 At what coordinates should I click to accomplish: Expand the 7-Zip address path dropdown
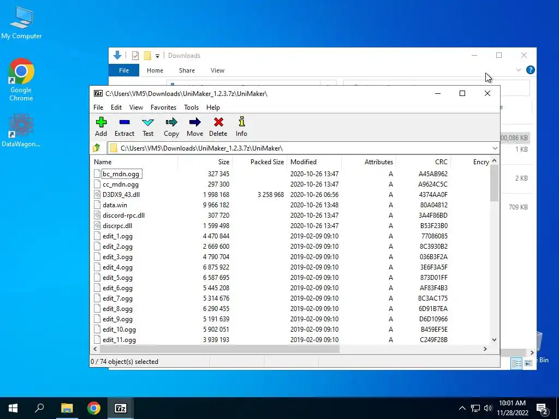pos(495,148)
